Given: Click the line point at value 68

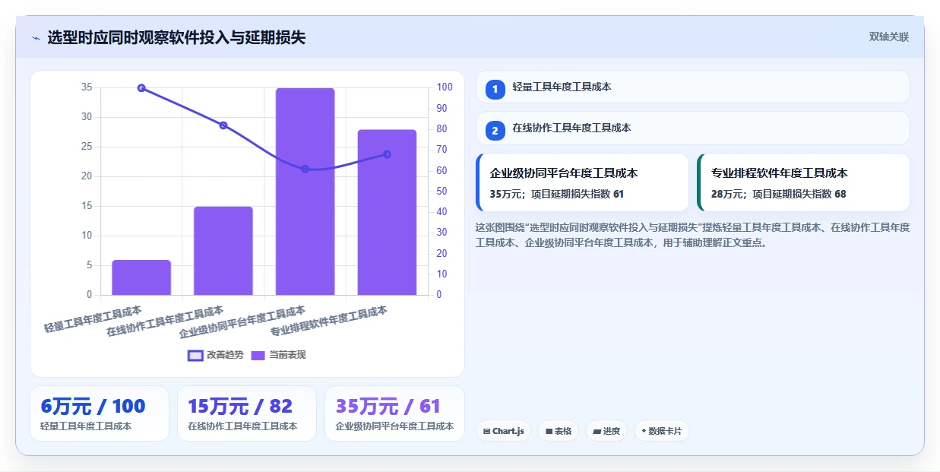Looking at the screenshot, I should pyautogui.click(x=387, y=154).
